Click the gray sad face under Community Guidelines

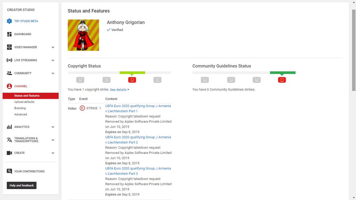[x=205, y=80]
